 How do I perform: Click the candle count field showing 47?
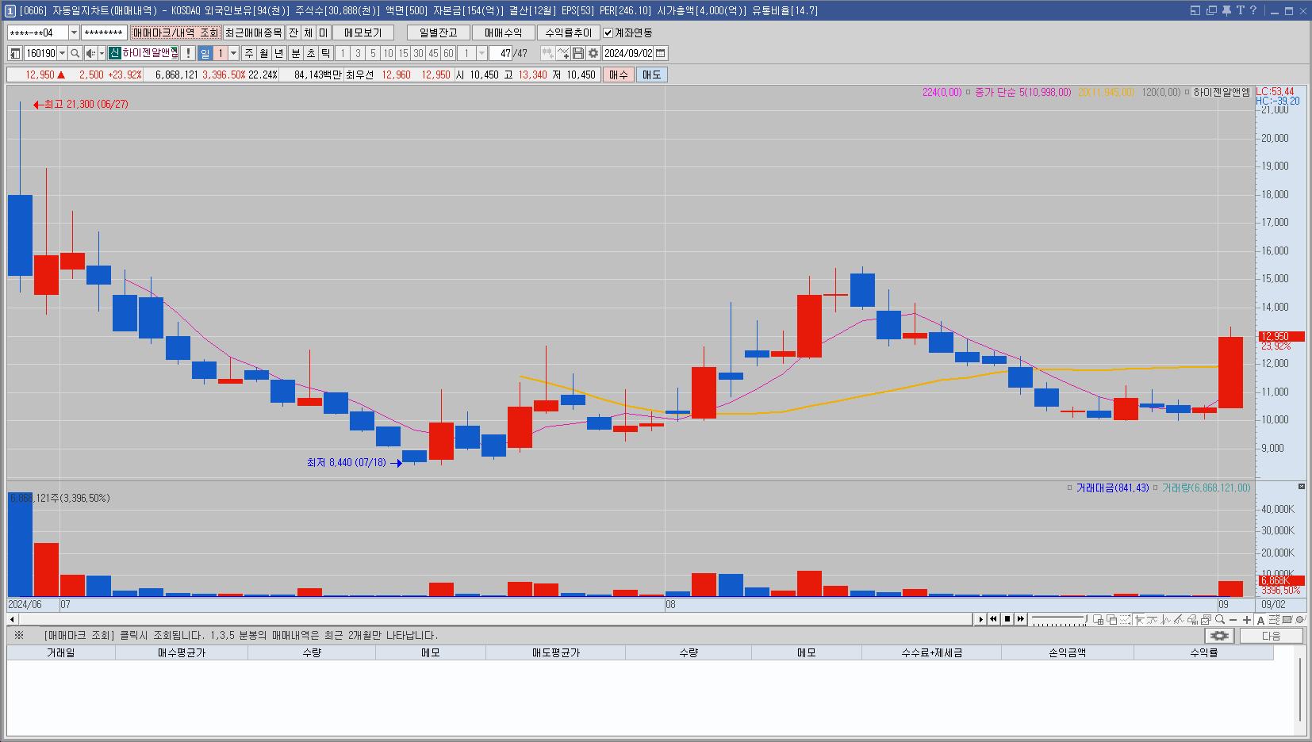coord(501,53)
